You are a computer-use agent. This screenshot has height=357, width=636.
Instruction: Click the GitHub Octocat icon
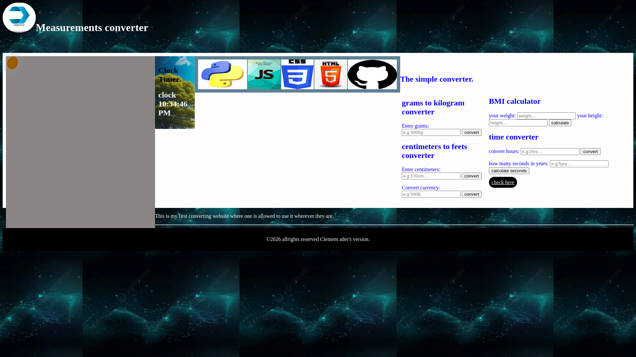point(372,74)
